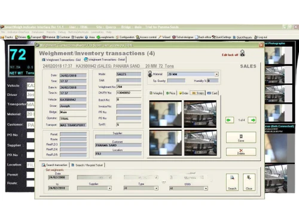Switch to Weighment Transactions - Detail tab
The height and width of the screenshot is (224, 299).
pos(105,60)
